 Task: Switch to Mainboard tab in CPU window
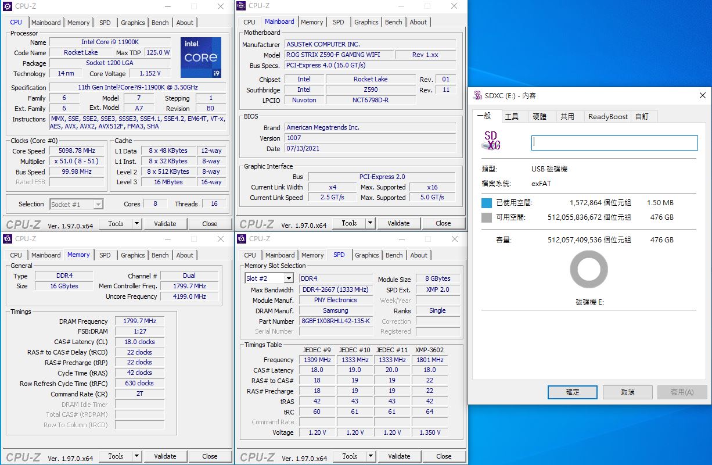[x=46, y=23]
